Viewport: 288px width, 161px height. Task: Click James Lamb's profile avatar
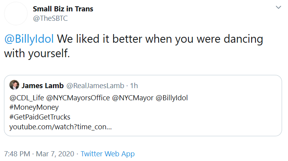14,85
